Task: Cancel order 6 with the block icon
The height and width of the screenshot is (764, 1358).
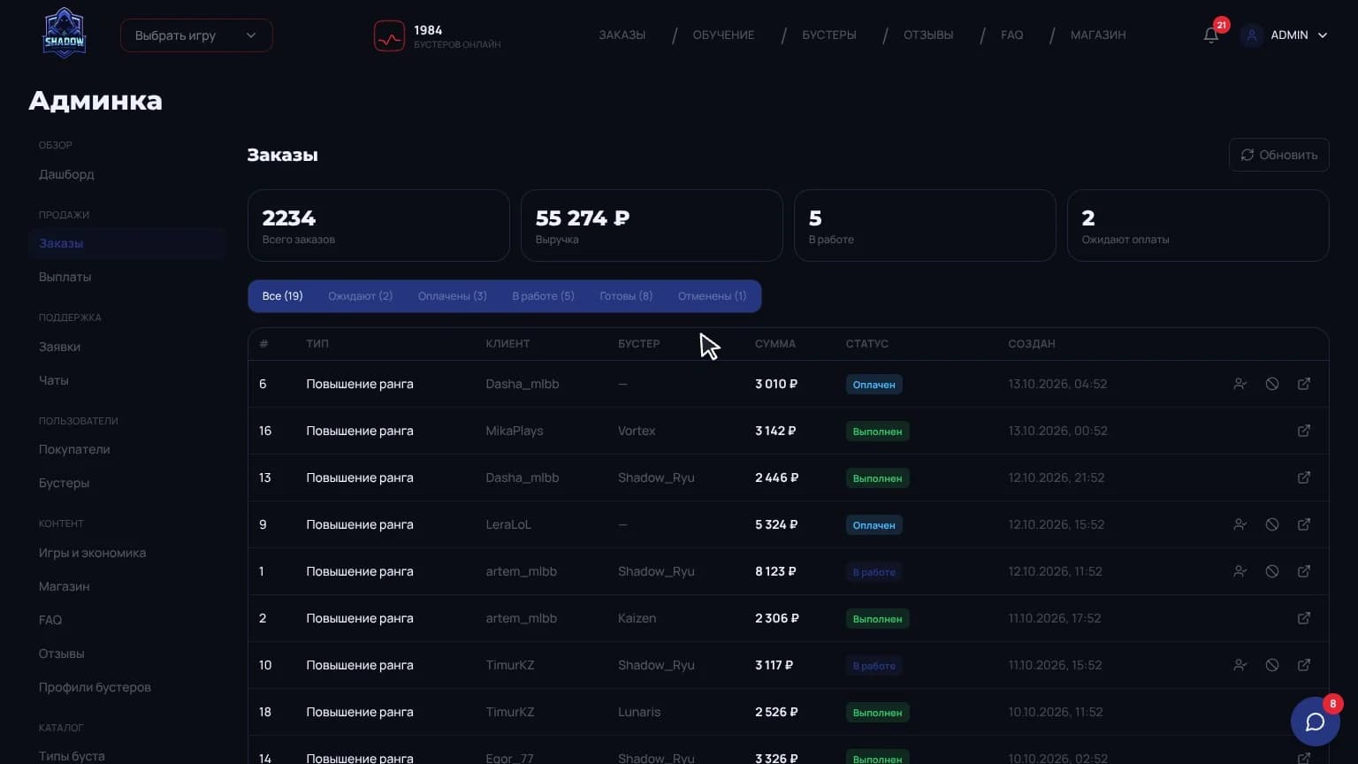Action: [x=1272, y=384]
